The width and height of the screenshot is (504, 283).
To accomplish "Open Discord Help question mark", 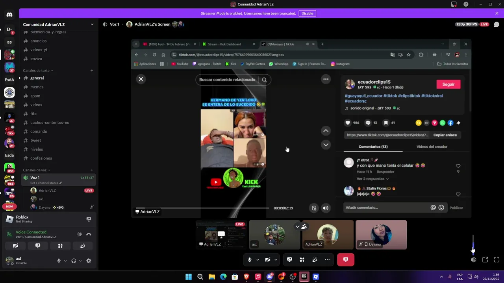I will [x=466, y=4].
